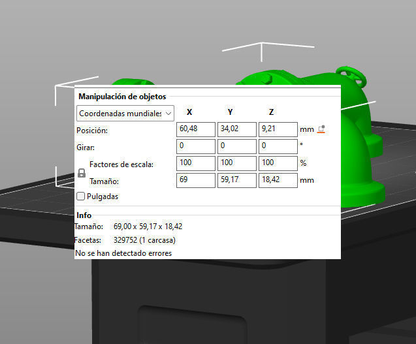Click the Posición Z field showing 9,21
416x344 pixels.
[x=278, y=129]
